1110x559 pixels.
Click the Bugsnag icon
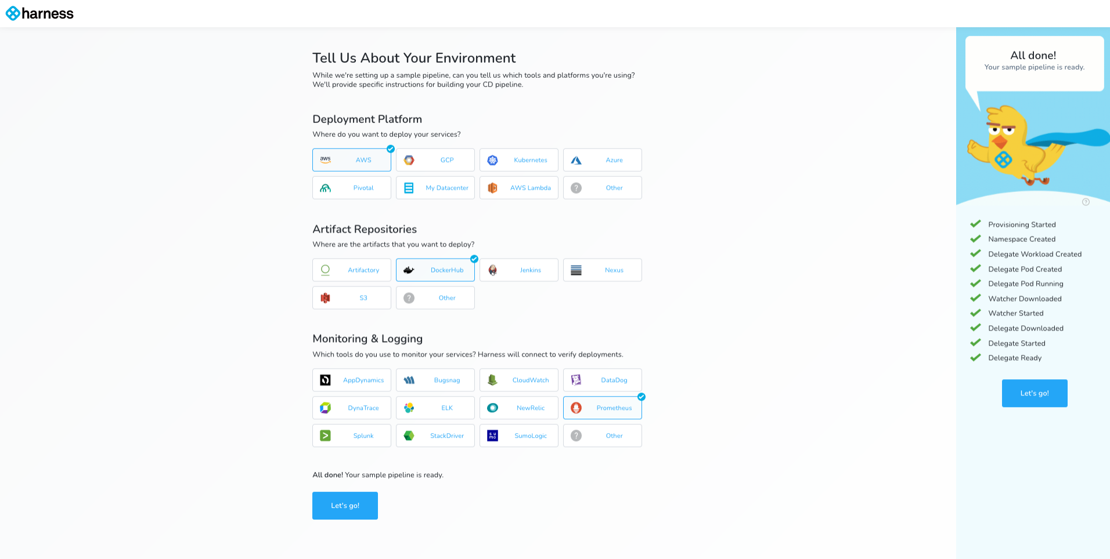pyautogui.click(x=409, y=380)
